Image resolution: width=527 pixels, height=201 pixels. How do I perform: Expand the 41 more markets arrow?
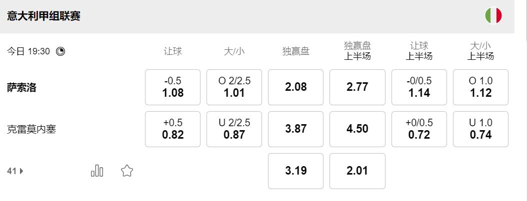click(15, 171)
